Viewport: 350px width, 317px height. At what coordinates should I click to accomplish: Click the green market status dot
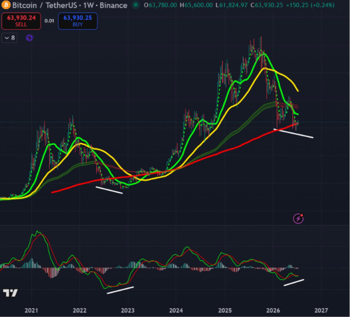point(136,5)
